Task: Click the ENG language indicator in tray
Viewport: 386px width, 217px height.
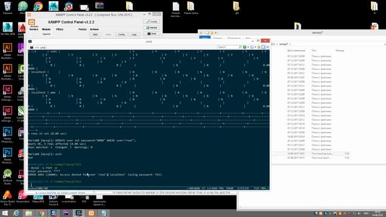Action: pyautogui.click(x=366, y=213)
